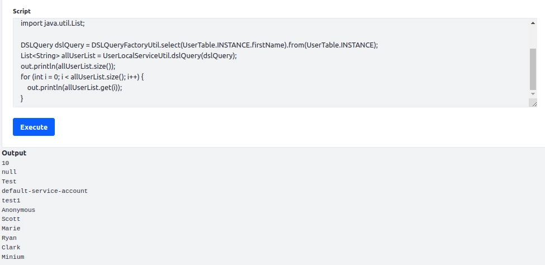Click the Execute button
Viewport: 545px width, 265px height.
pyautogui.click(x=34, y=127)
